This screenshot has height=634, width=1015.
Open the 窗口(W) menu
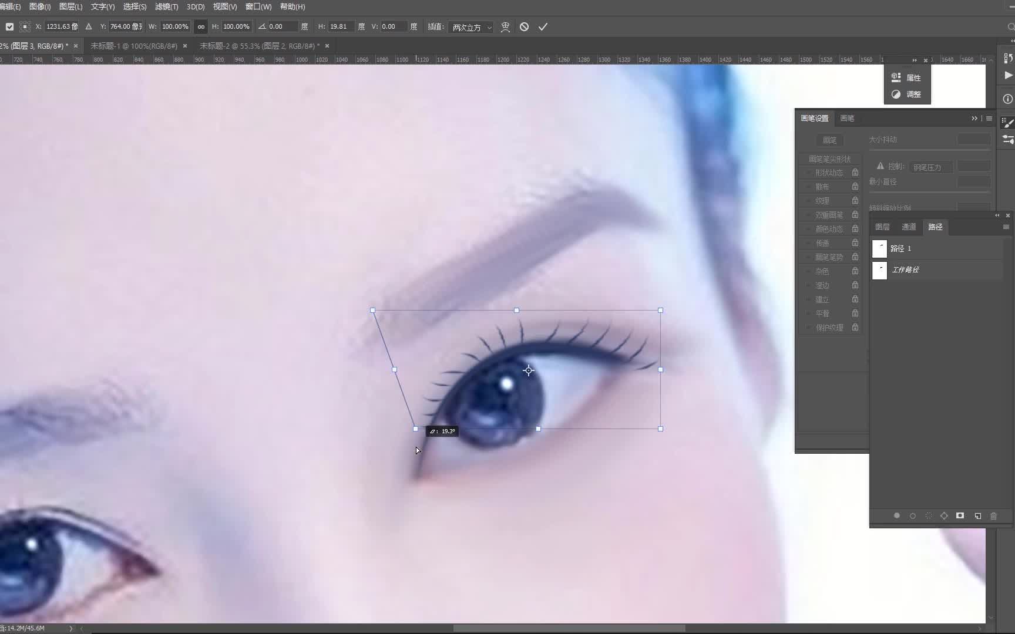pyautogui.click(x=258, y=7)
